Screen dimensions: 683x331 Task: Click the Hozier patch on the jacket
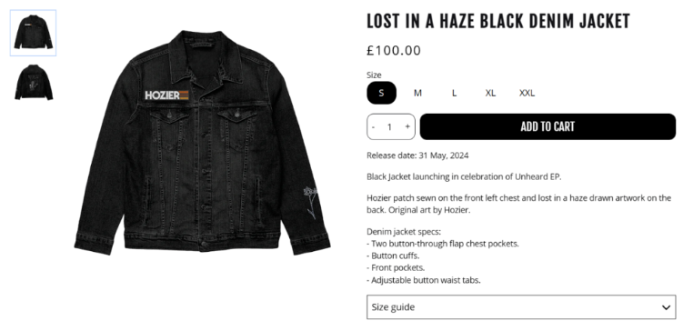tap(166, 95)
